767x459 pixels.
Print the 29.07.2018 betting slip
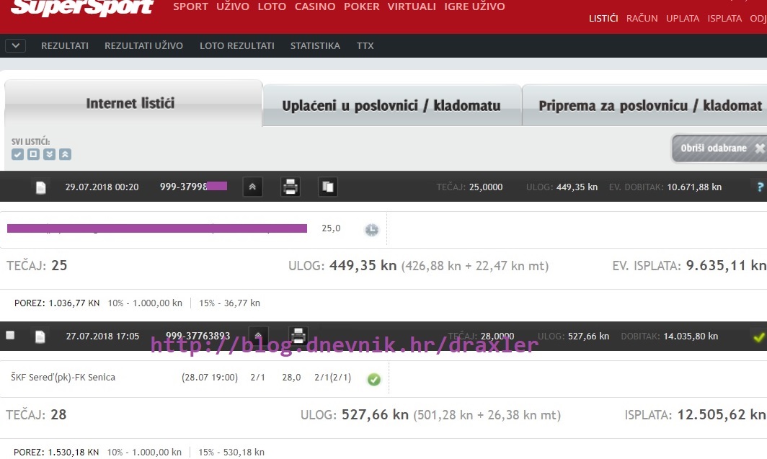tap(290, 187)
